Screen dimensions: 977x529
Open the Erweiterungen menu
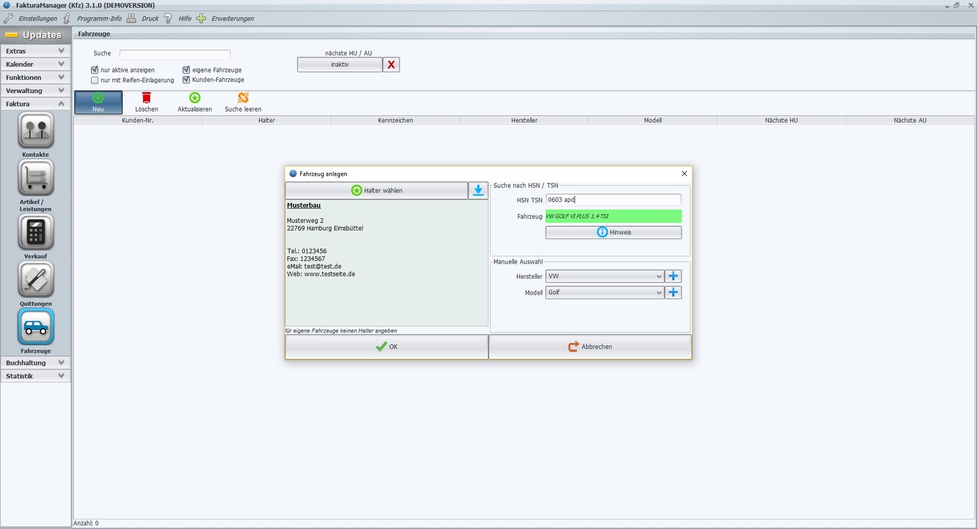tap(232, 19)
